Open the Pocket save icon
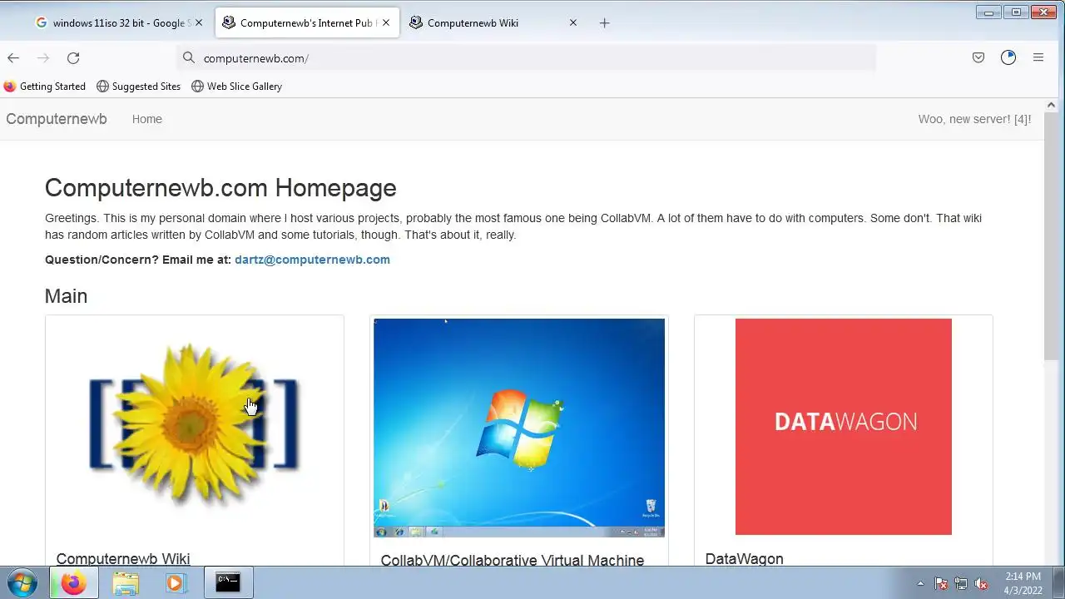 tap(978, 57)
